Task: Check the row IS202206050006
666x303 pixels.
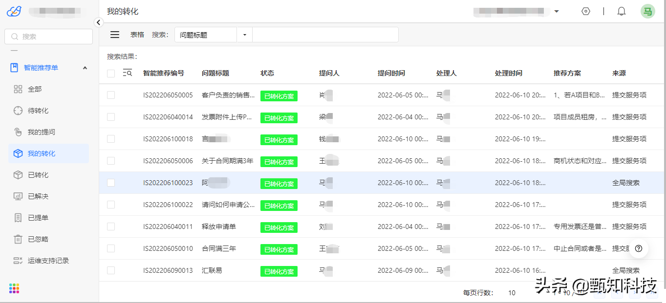Action: (111, 161)
